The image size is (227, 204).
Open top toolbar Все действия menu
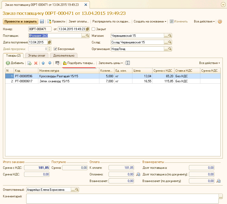[204, 21]
